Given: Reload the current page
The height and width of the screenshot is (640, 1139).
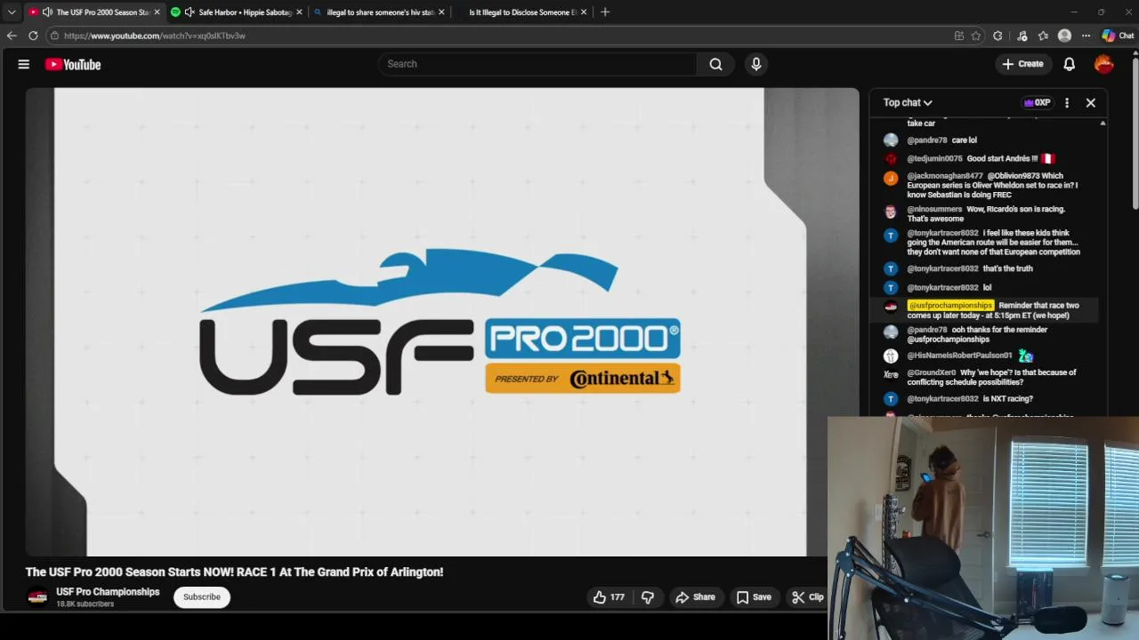Looking at the screenshot, I should pyautogui.click(x=33, y=36).
